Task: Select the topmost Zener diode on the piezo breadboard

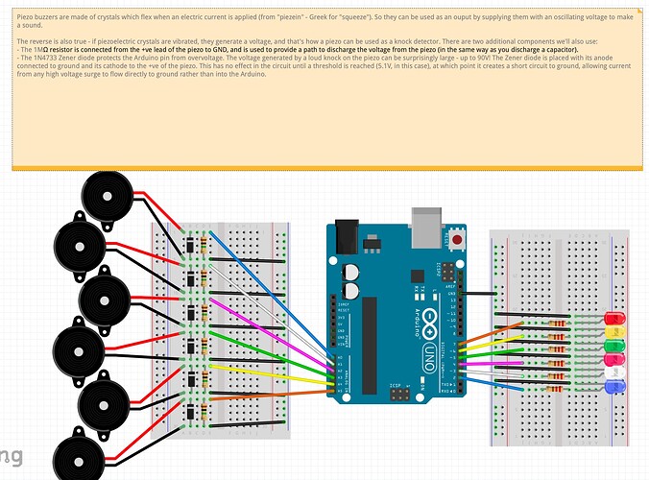Action: coord(190,245)
